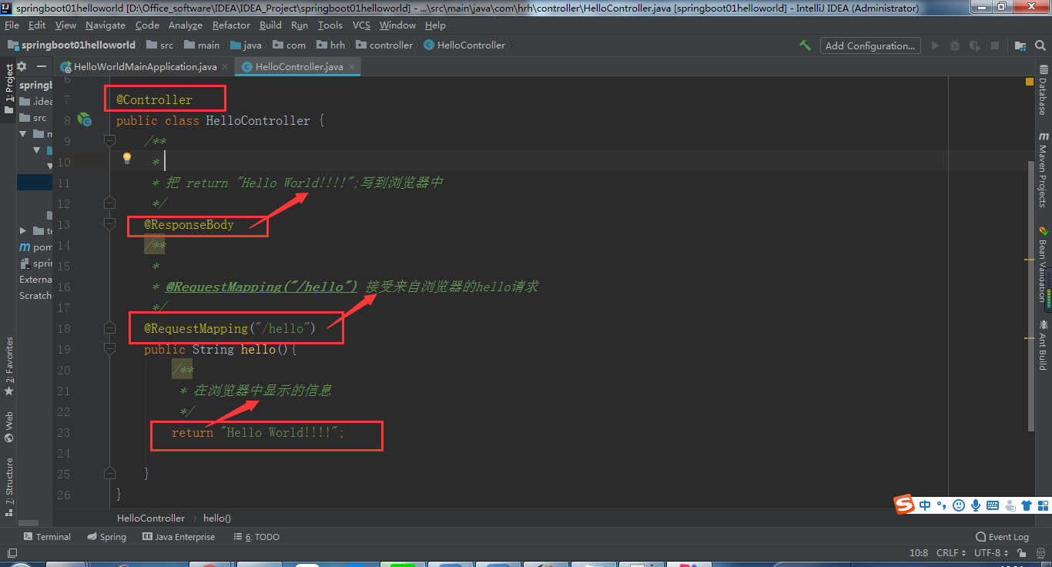Screen dimensions: 1052x567
Task: Click the Sogou punctuation mode icon
Action: 941,506
